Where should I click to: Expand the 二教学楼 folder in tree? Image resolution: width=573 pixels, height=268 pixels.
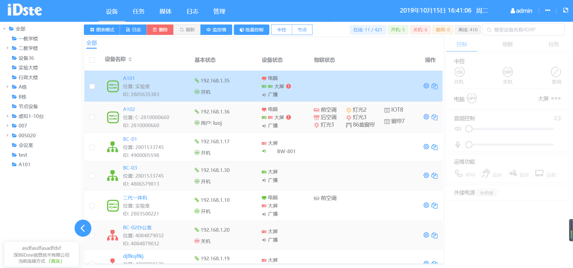pyautogui.click(x=7, y=48)
